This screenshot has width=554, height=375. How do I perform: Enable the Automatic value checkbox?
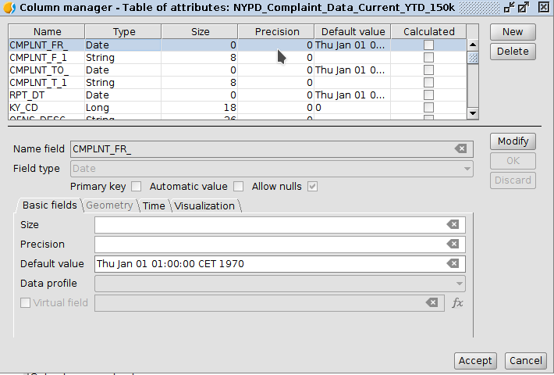pos(239,187)
